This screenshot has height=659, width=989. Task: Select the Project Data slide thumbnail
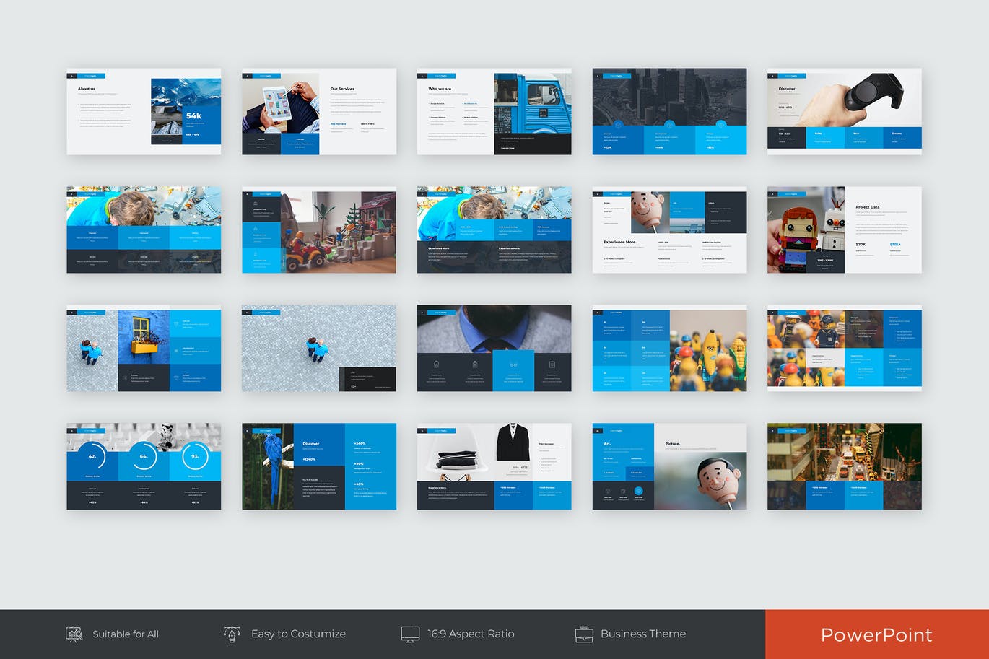[844, 230]
